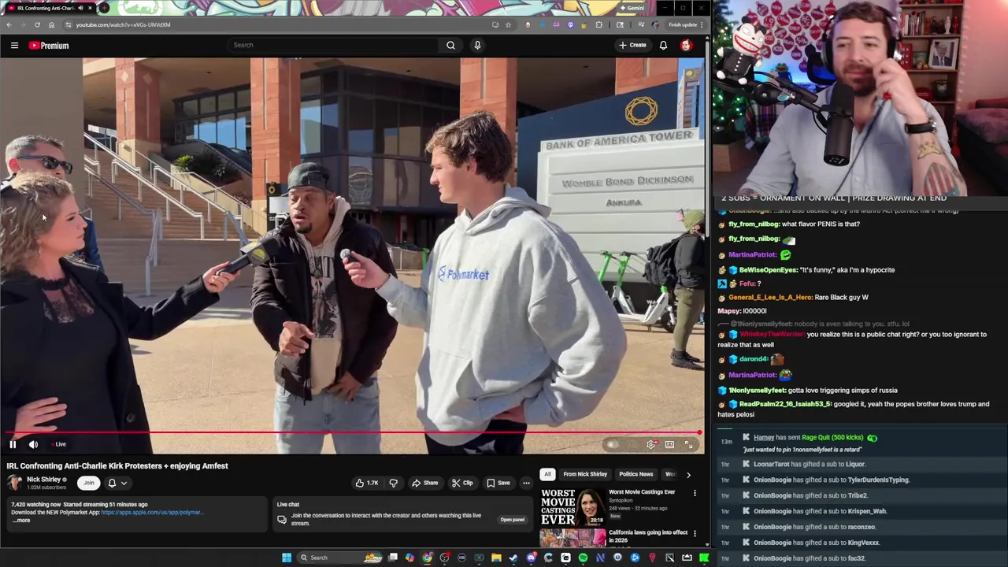Open the Polymarket app store link
The image size is (1008, 567).
coord(152,513)
